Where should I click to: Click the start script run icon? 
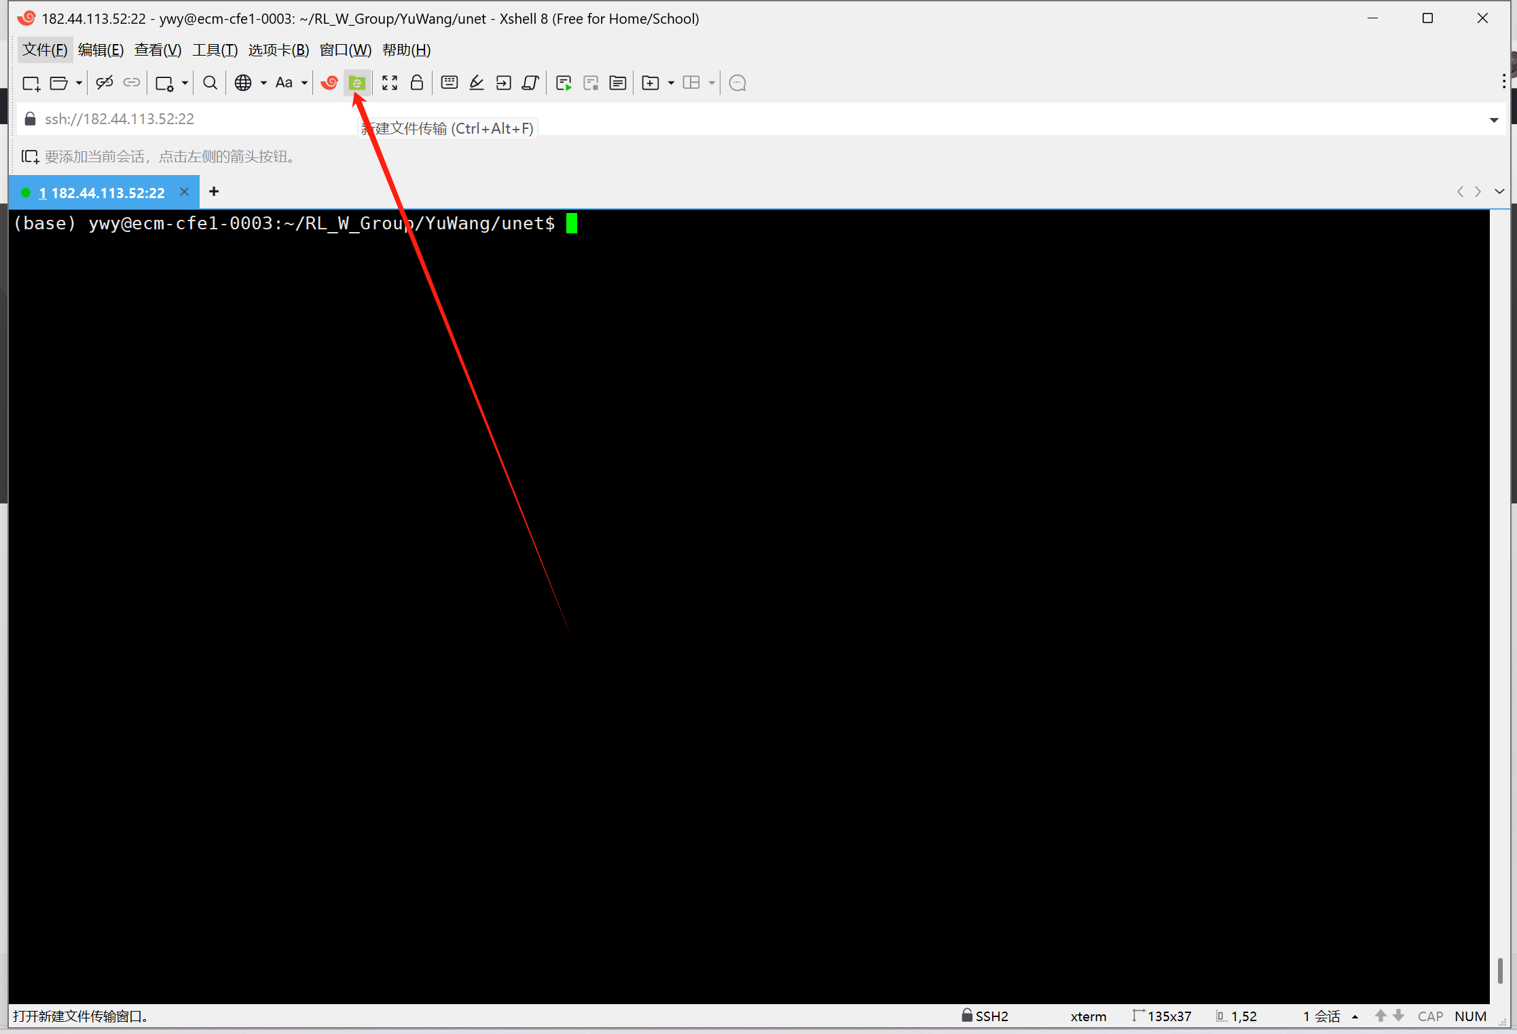563,83
